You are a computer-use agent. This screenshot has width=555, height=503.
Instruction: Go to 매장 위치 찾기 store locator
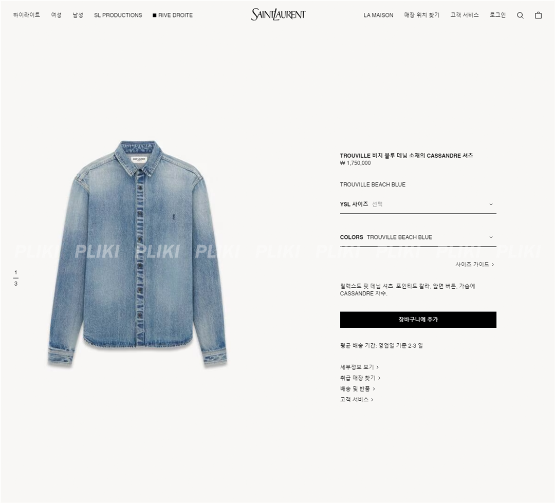pyautogui.click(x=421, y=15)
